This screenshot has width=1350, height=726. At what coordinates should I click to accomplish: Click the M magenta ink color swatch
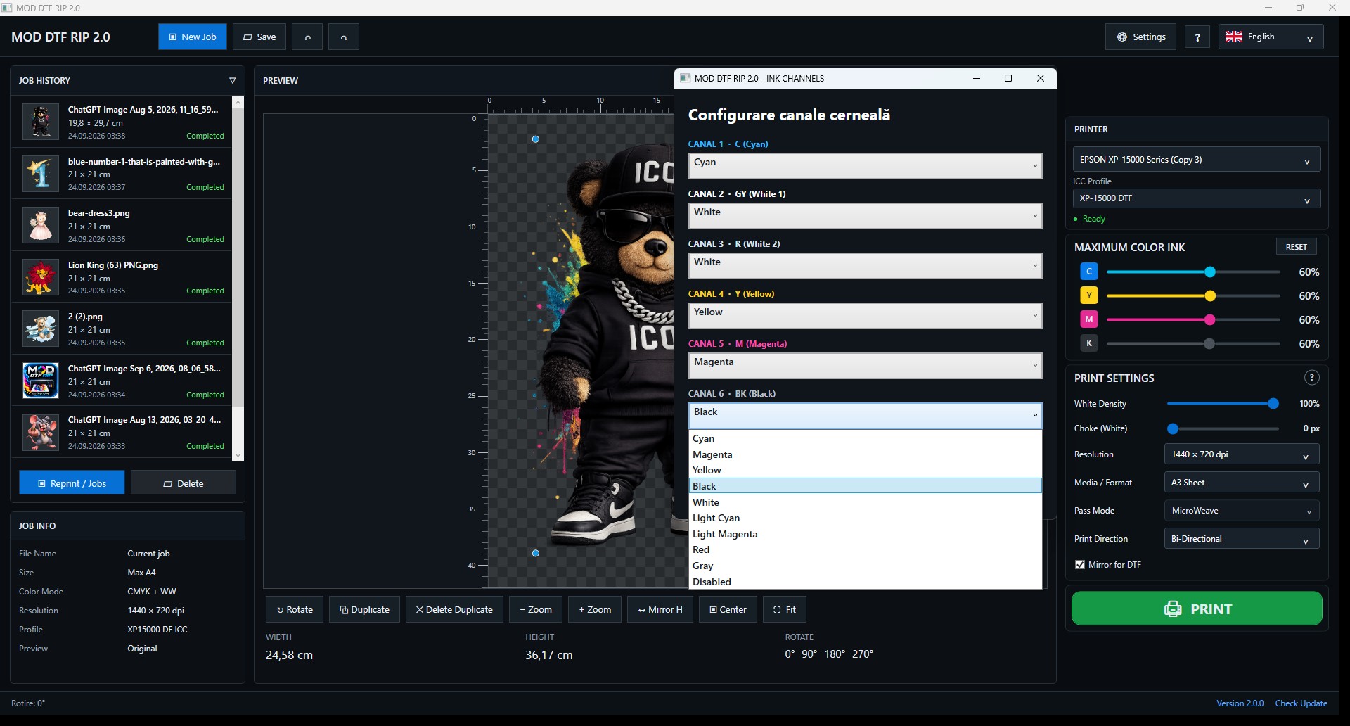(x=1088, y=319)
